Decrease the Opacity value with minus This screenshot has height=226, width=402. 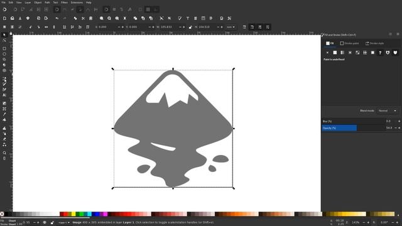coord(395,128)
